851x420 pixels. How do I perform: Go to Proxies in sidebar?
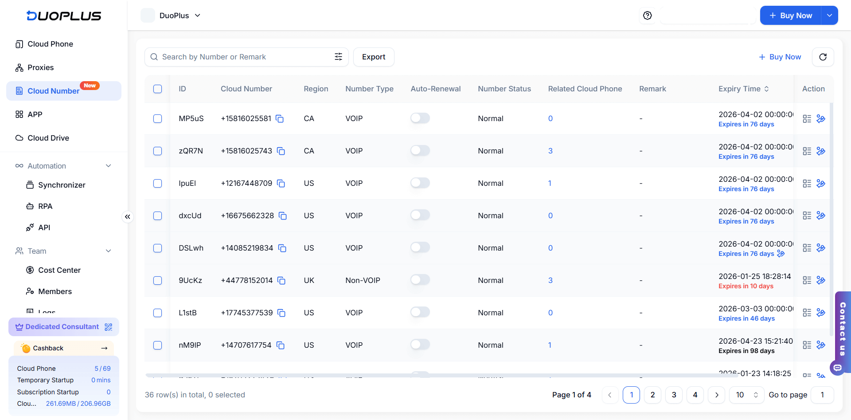tap(40, 67)
